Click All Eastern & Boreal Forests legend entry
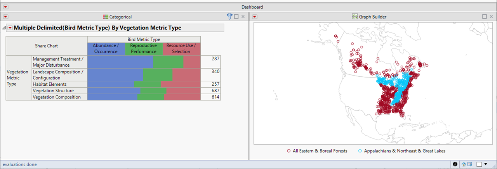The image size is (497, 169). point(317,151)
